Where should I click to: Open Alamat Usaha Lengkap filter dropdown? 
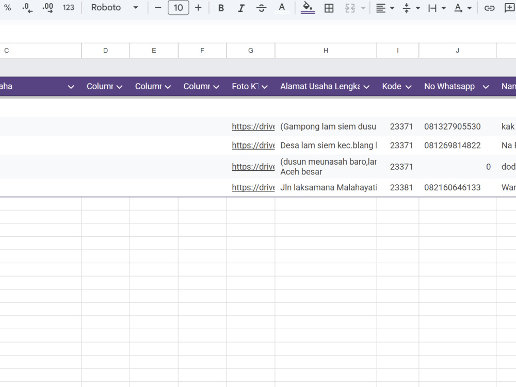366,87
